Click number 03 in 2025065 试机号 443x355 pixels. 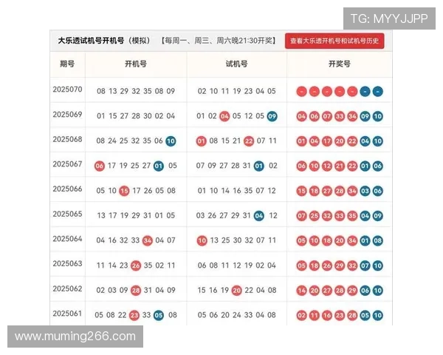(200, 215)
